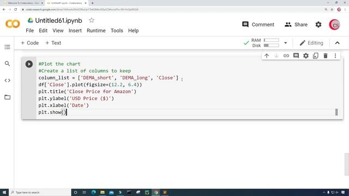The image size is (349, 196).
Task: Add a new Text cell
Action: pos(53,43)
